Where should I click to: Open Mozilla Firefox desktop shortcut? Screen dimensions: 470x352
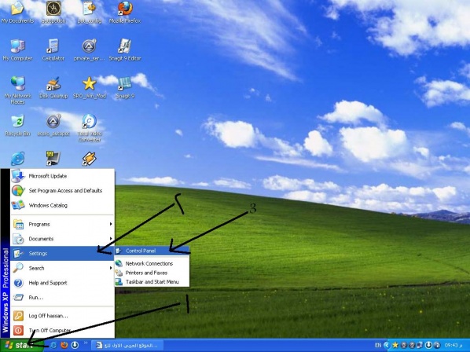[125, 12]
